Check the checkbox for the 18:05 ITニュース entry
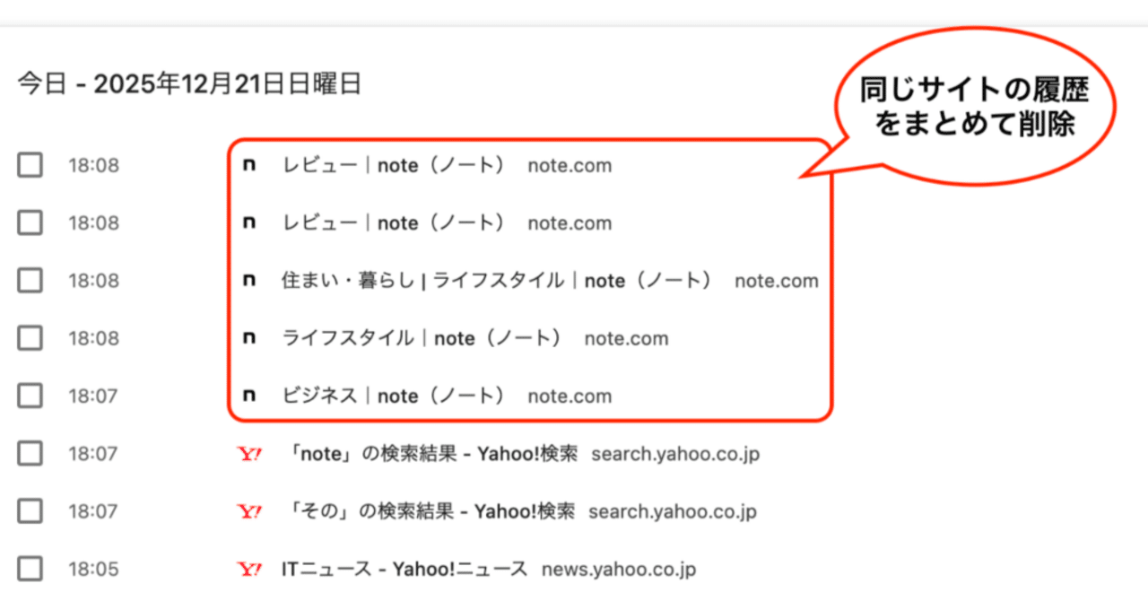The height and width of the screenshot is (601, 1148). point(30,568)
